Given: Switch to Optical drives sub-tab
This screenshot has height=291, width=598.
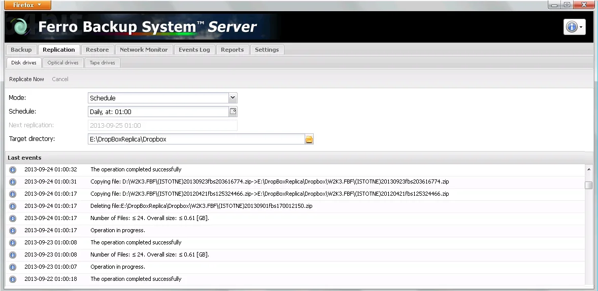Looking at the screenshot, I should coord(63,62).
